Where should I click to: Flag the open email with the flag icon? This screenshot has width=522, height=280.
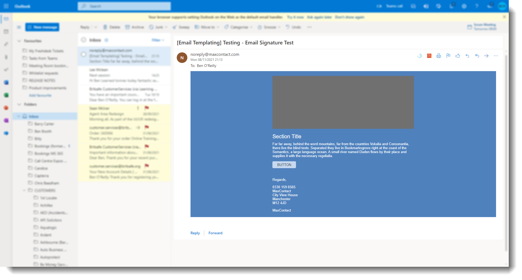click(x=448, y=56)
